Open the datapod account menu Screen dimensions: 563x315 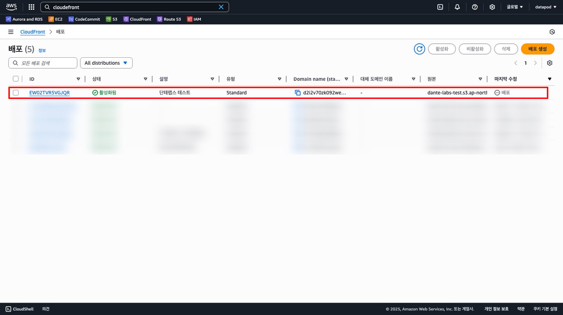pyautogui.click(x=546, y=7)
